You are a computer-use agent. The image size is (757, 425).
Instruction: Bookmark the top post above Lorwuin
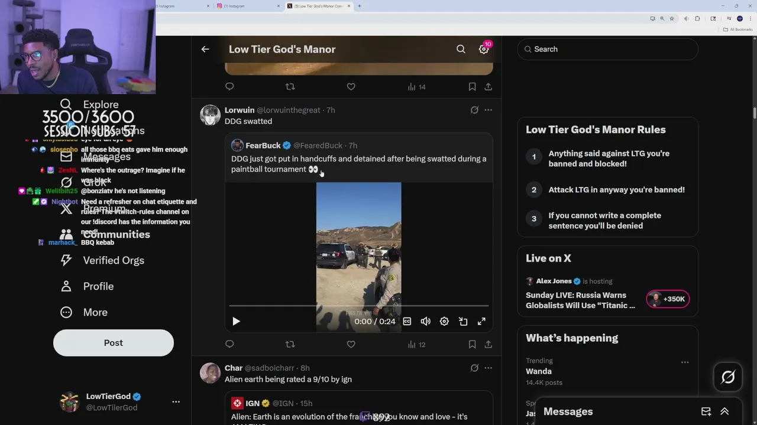click(x=472, y=87)
